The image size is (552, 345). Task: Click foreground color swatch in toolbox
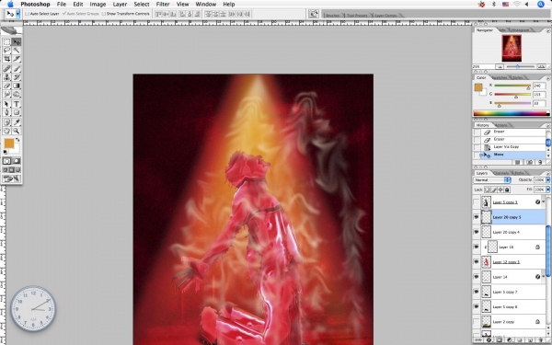coord(9,143)
